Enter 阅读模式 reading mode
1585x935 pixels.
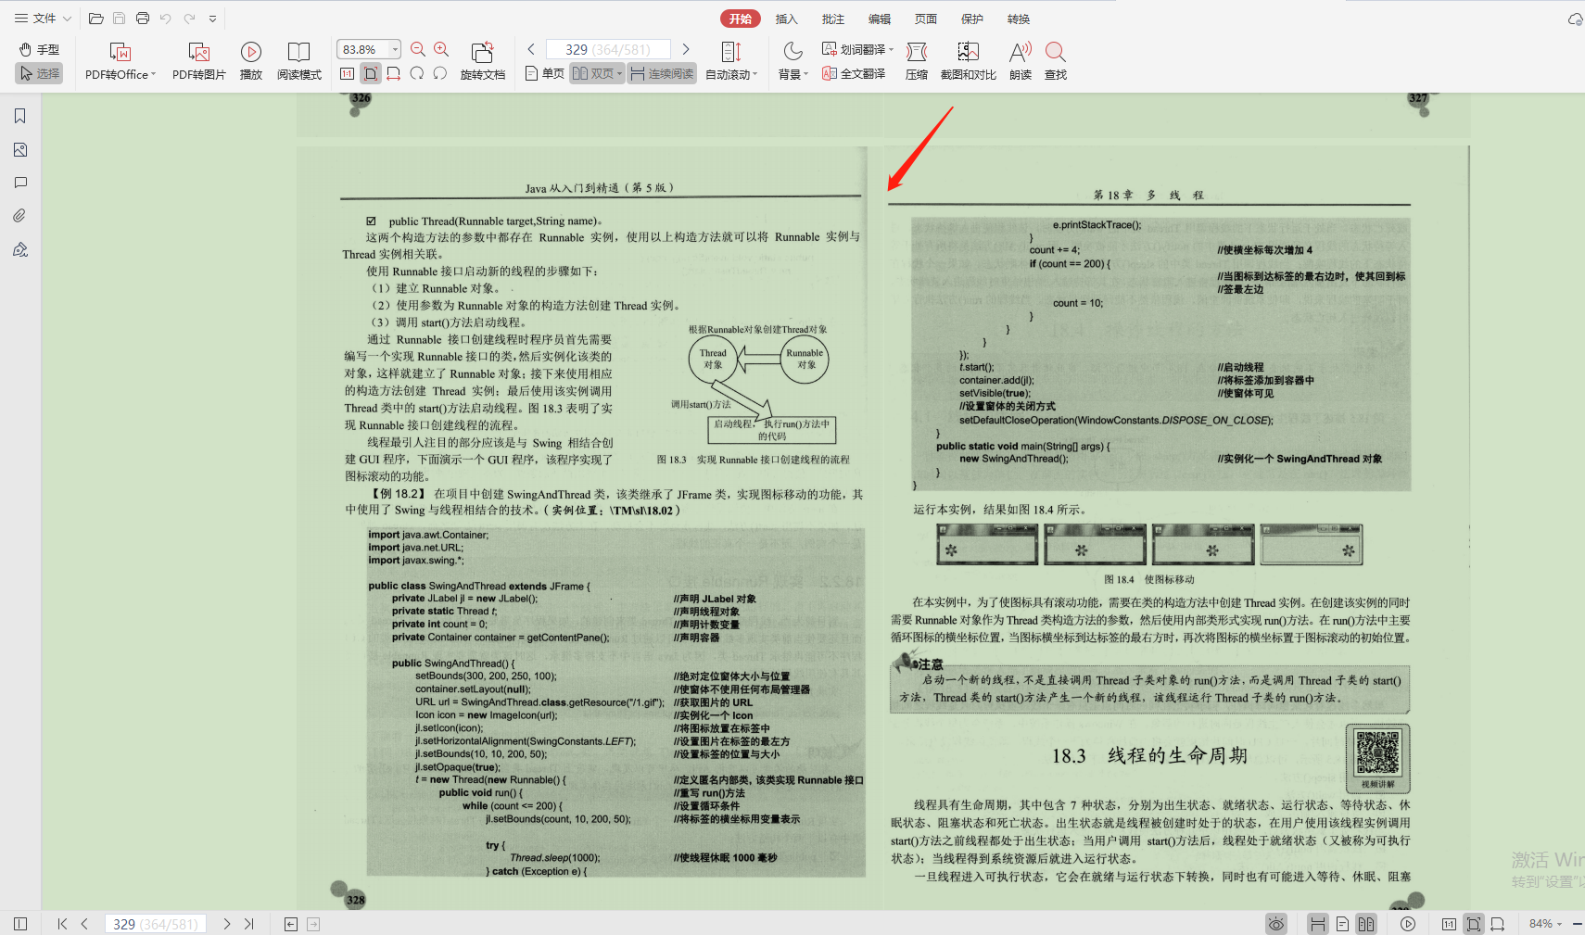point(298,61)
